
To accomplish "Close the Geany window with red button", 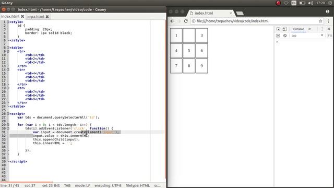I will point(4,9).
